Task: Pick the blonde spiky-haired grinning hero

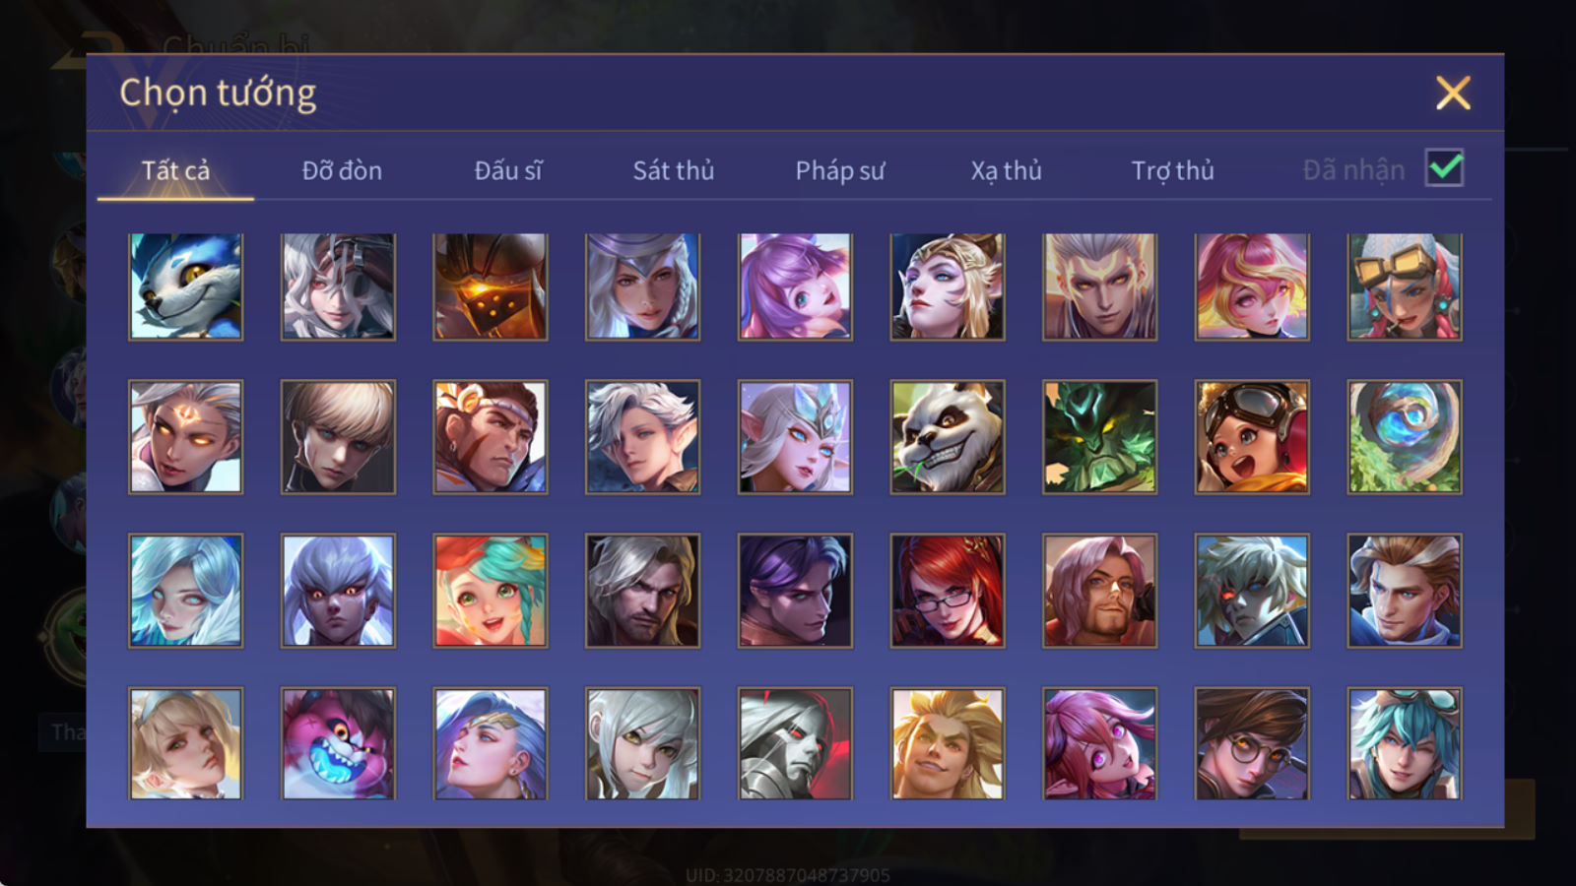Action: 947,743
